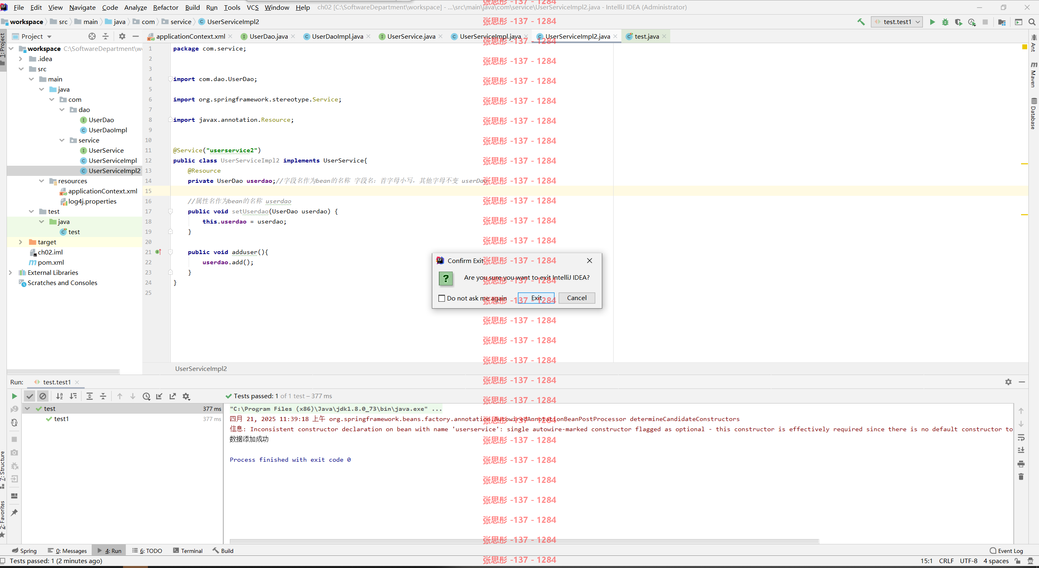Open the Database side panel
Screen dimensions: 1039x568
tap(1033, 114)
